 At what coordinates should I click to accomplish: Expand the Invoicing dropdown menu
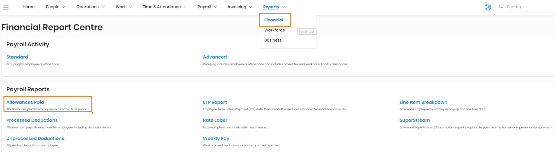point(240,7)
